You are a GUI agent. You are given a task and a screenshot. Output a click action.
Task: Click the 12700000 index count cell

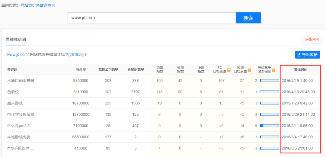coord(81,114)
